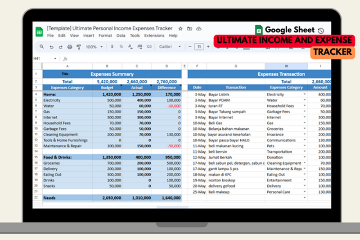Viewport: 360px width, 240px height.
Task: Check the cloud save status icon
Action: 199,28
